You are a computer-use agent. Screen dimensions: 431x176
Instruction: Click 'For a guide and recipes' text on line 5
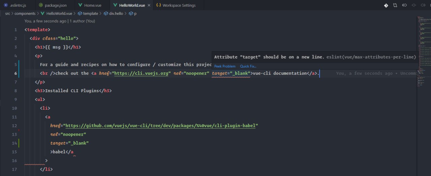pyautogui.click(x=69, y=65)
